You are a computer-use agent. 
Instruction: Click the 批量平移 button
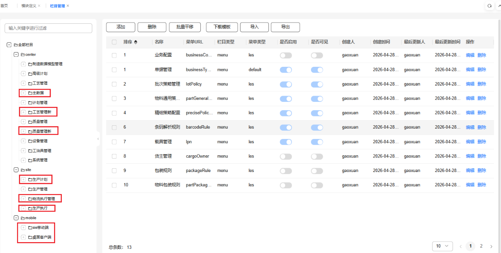[x=185, y=27]
